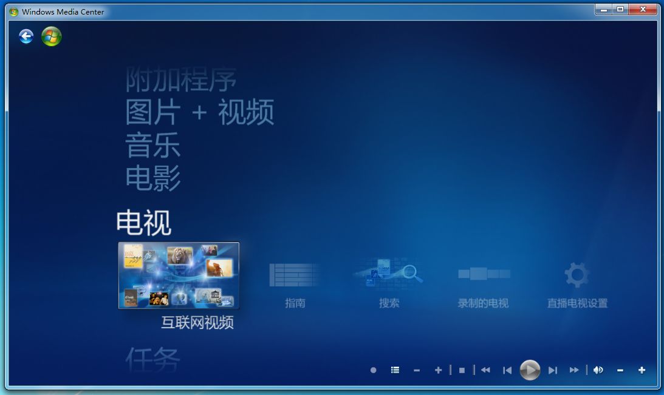Stop playback with the square stop button
Screen dimensions: 664x395
[462, 371]
